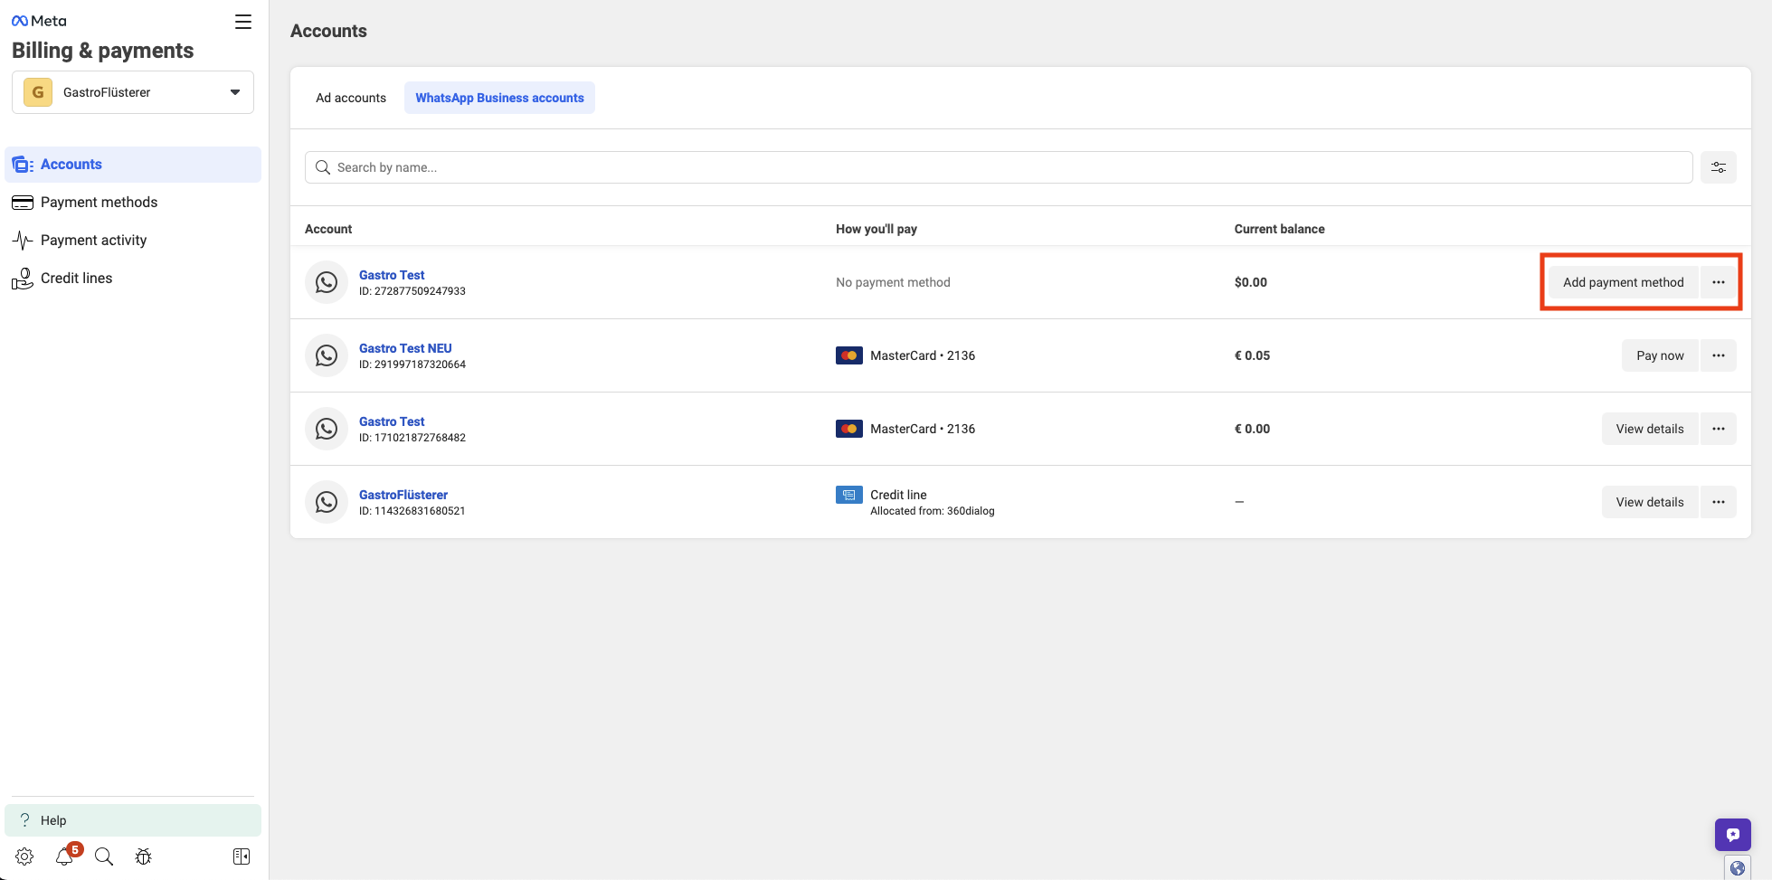Click the bug report icon
The height and width of the screenshot is (880, 1772).
pyautogui.click(x=144, y=856)
